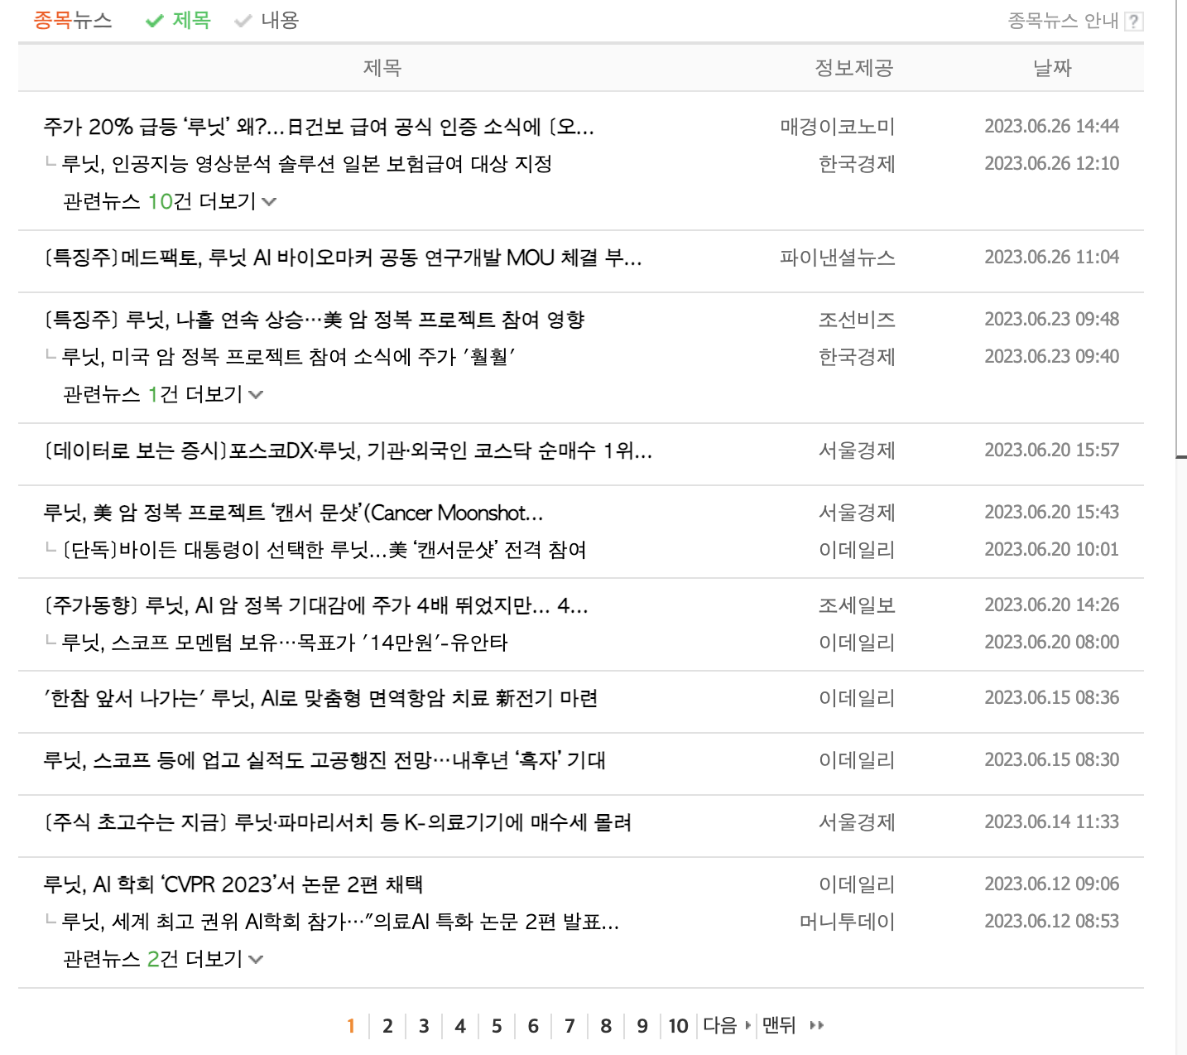Go to page 4 of news
Image resolution: width=1187 pixels, height=1055 pixels.
pyautogui.click(x=460, y=1026)
